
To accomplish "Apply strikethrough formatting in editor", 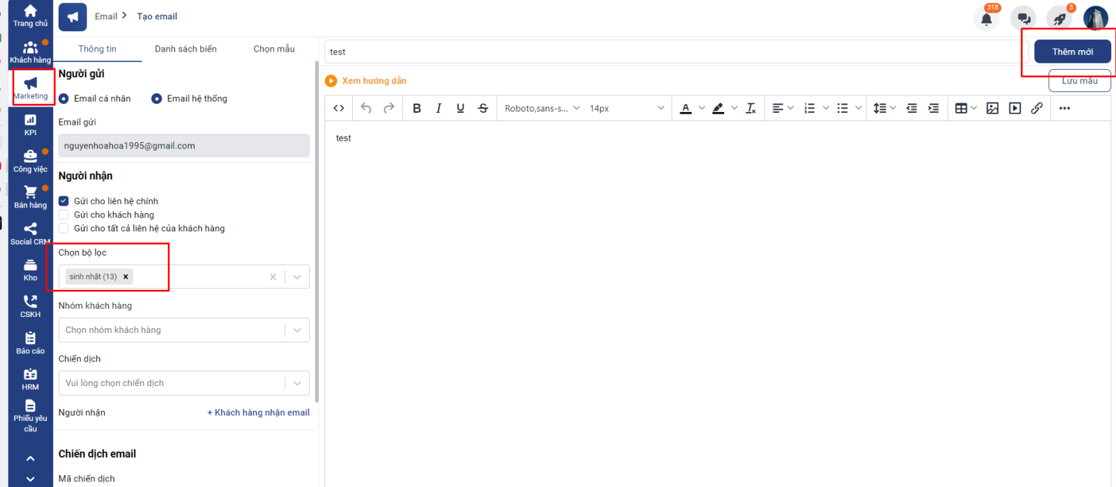I will coord(483,108).
